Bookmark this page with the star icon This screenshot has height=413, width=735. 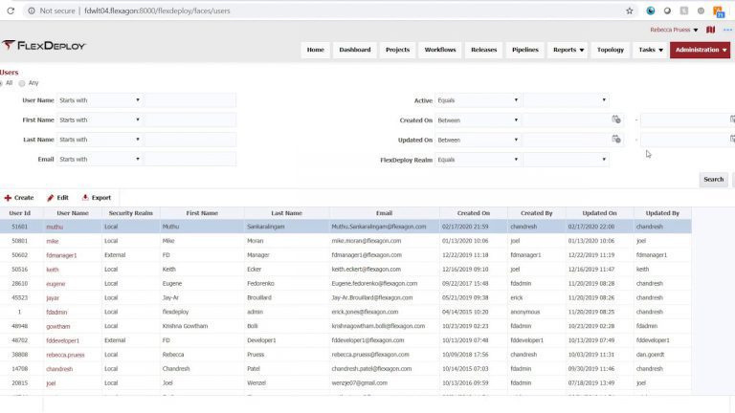630,11
